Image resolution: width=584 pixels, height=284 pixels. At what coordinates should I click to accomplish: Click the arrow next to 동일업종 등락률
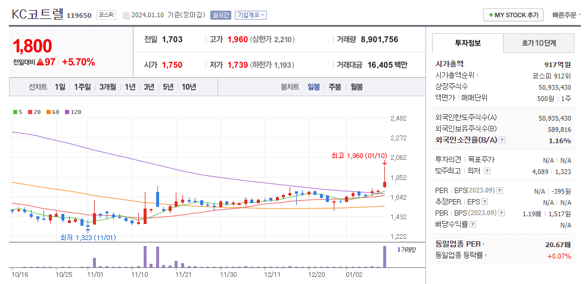point(486,255)
